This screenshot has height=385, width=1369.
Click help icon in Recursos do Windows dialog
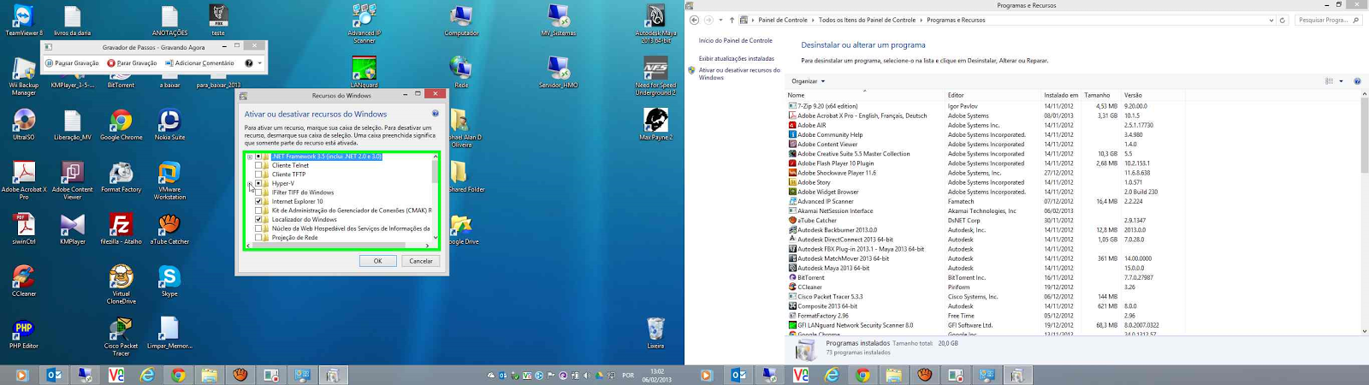pyautogui.click(x=436, y=113)
